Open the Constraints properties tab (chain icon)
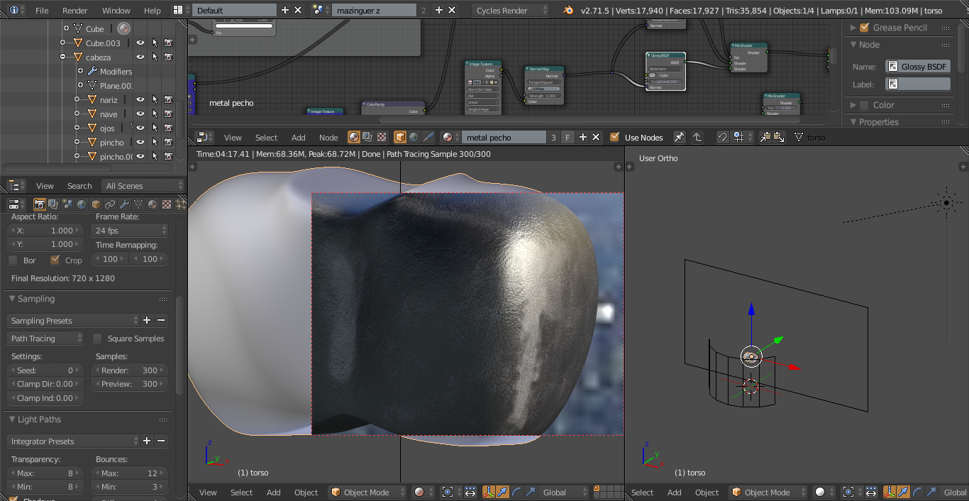Viewport: 969px width, 501px height. [x=110, y=204]
